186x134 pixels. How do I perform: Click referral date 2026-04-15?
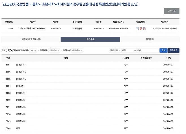pyautogui.click(x=99, y=28)
